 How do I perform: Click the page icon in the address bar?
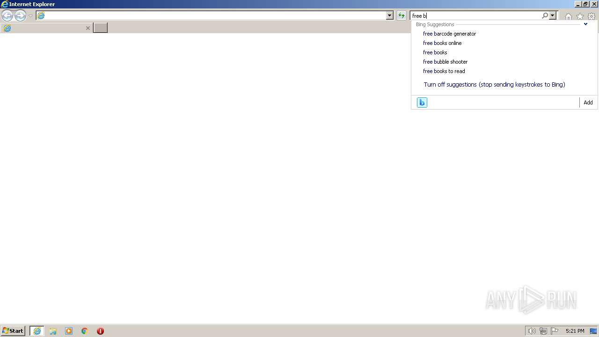point(41,15)
